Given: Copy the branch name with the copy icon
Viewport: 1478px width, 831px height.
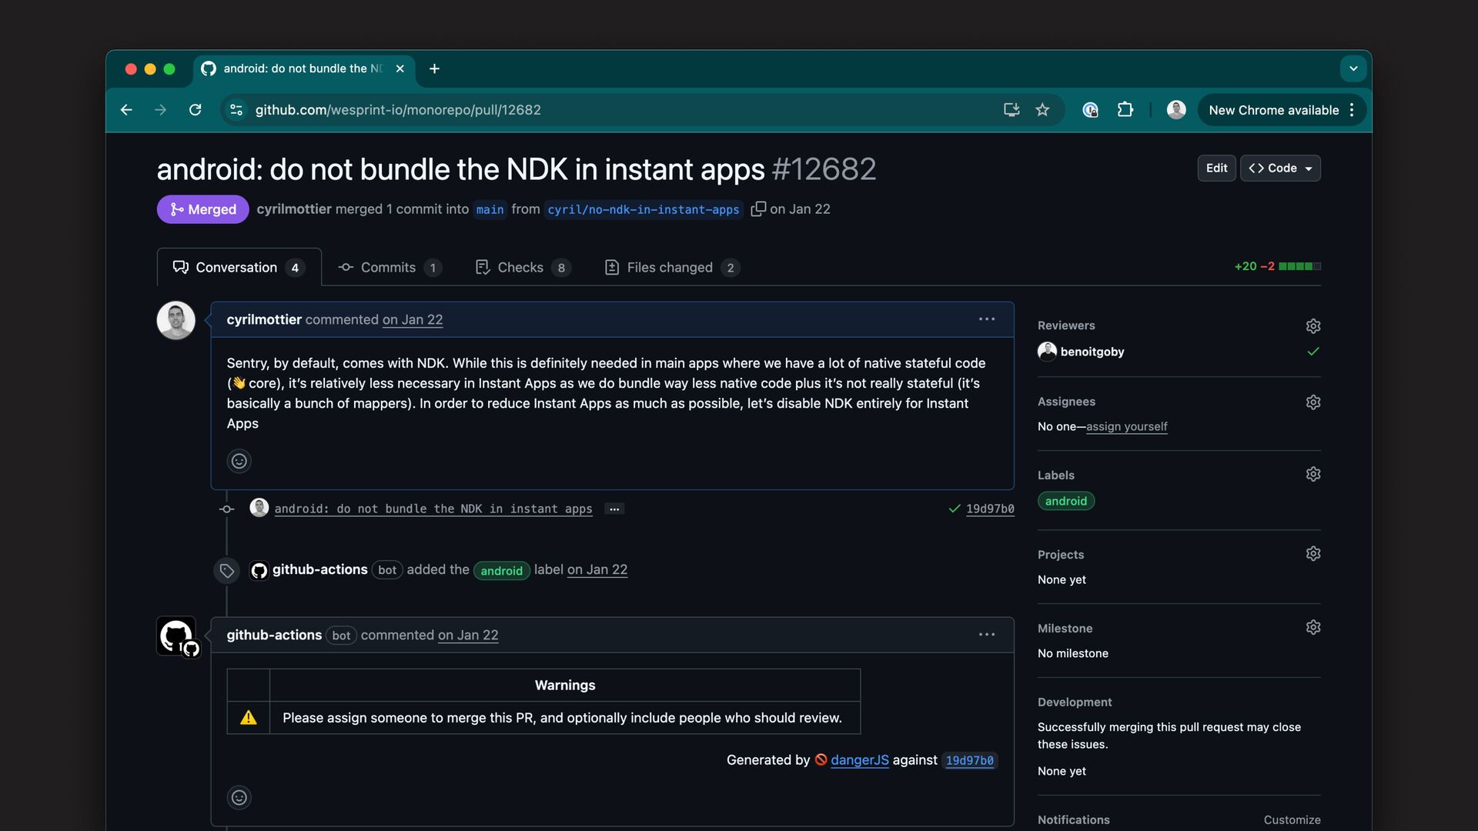Looking at the screenshot, I should [758, 209].
